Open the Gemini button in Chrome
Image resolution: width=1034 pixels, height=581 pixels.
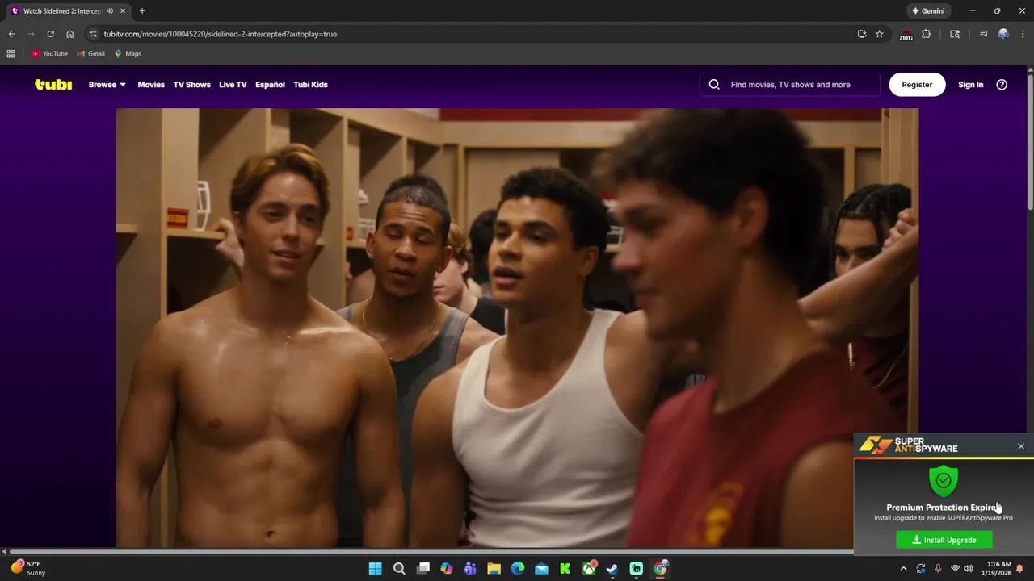click(x=928, y=11)
